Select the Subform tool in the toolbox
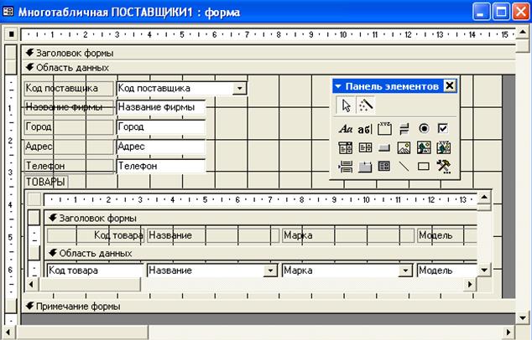 click(x=384, y=166)
